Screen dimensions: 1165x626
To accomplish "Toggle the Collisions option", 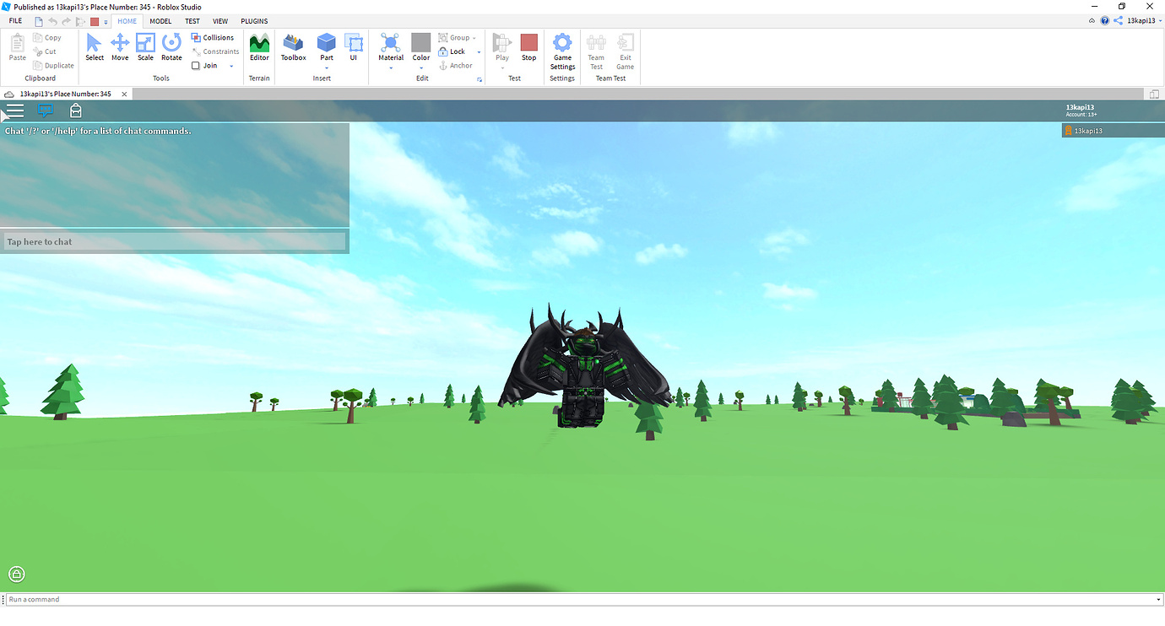I will click(213, 38).
